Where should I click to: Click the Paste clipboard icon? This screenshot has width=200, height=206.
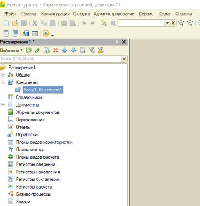(53, 23)
